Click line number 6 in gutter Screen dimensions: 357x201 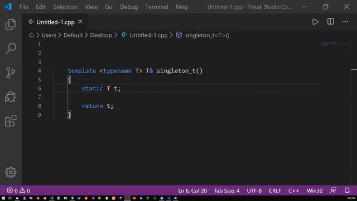coord(40,88)
